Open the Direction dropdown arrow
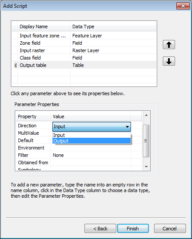This screenshot has width=192, height=239. 127,126
